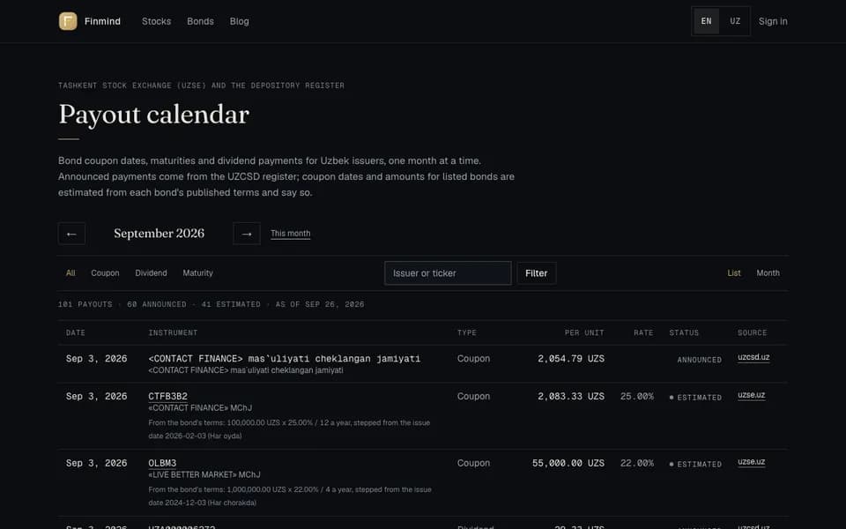Click the 25.00% rate value
This screenshot has width=846, height=529.
click(636, 396)
